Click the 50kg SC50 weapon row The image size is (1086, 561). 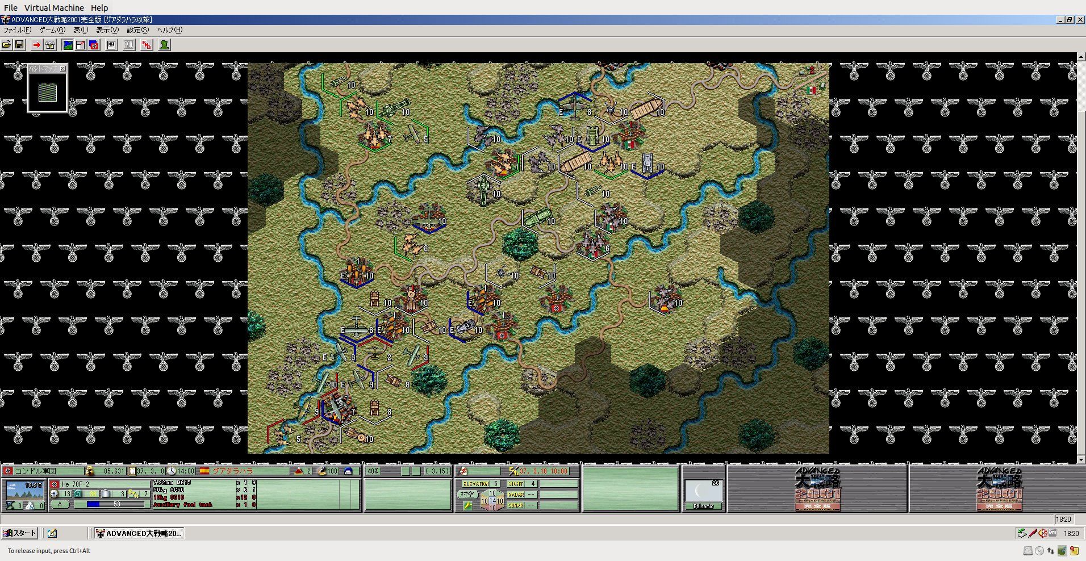pos(204,490)
